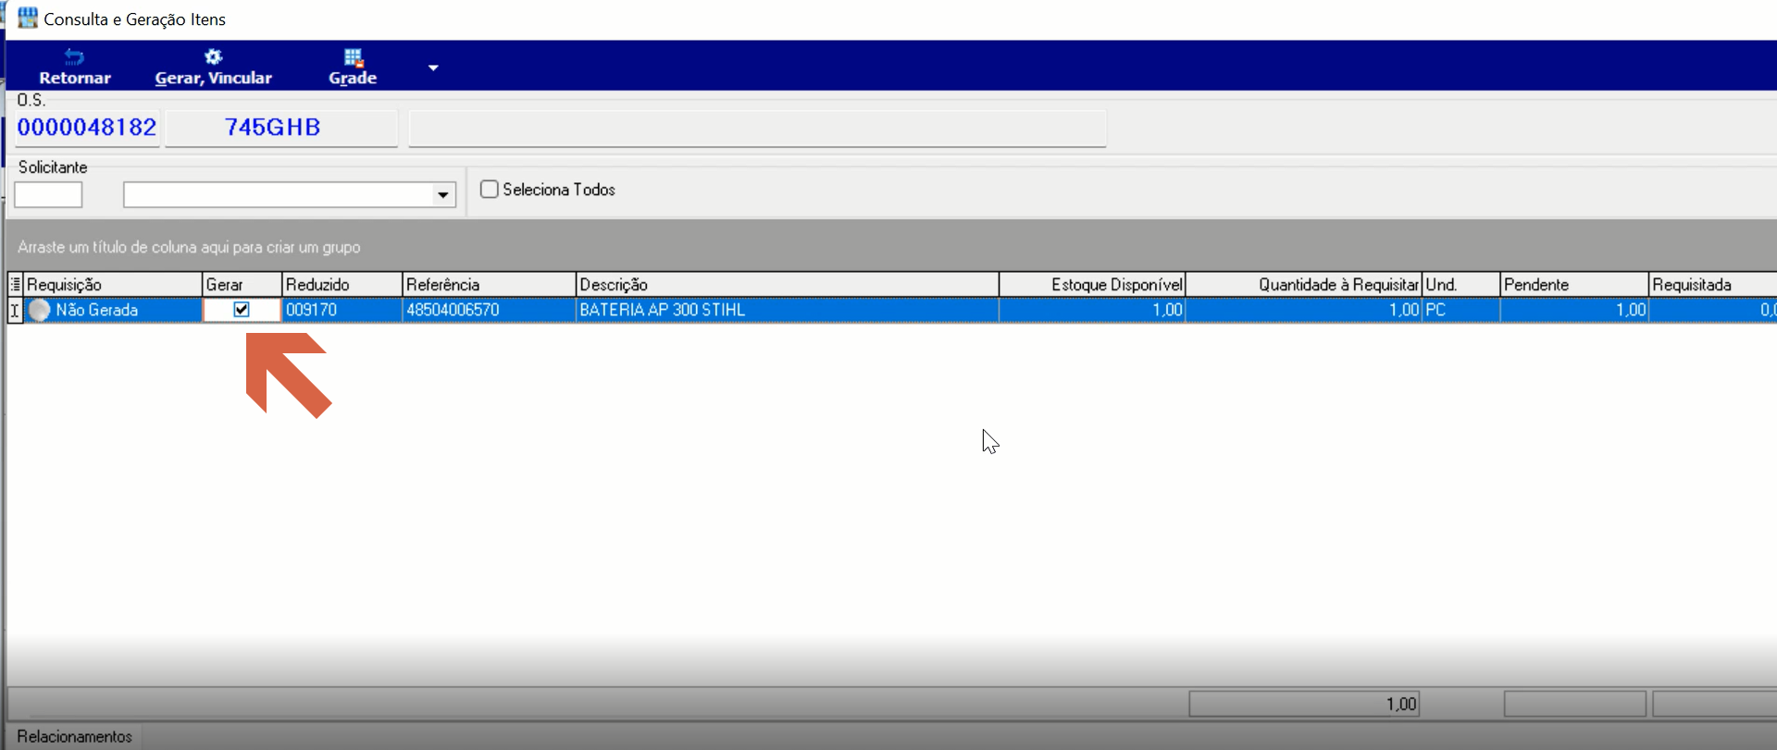This screenshot has height=750, width=1777.
Task: Click the footer total 1,00 box
Action: tap(1304, 704)
